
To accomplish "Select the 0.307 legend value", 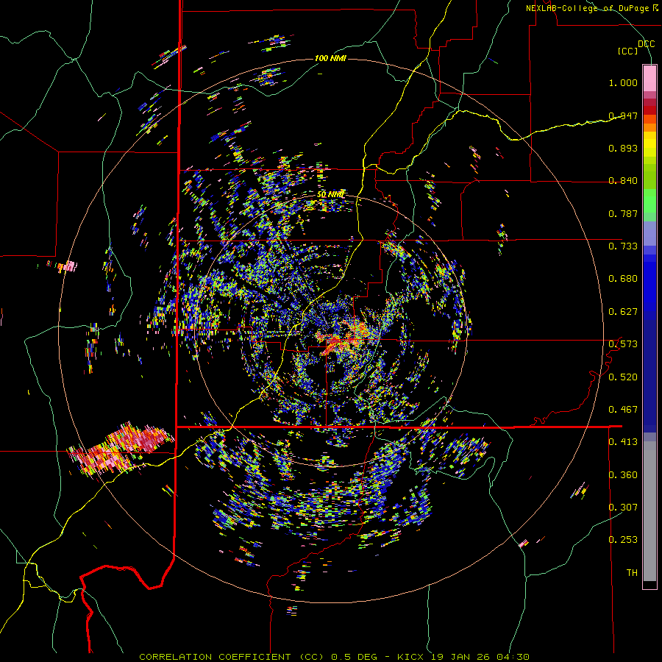I will click(x=623, y=508).
